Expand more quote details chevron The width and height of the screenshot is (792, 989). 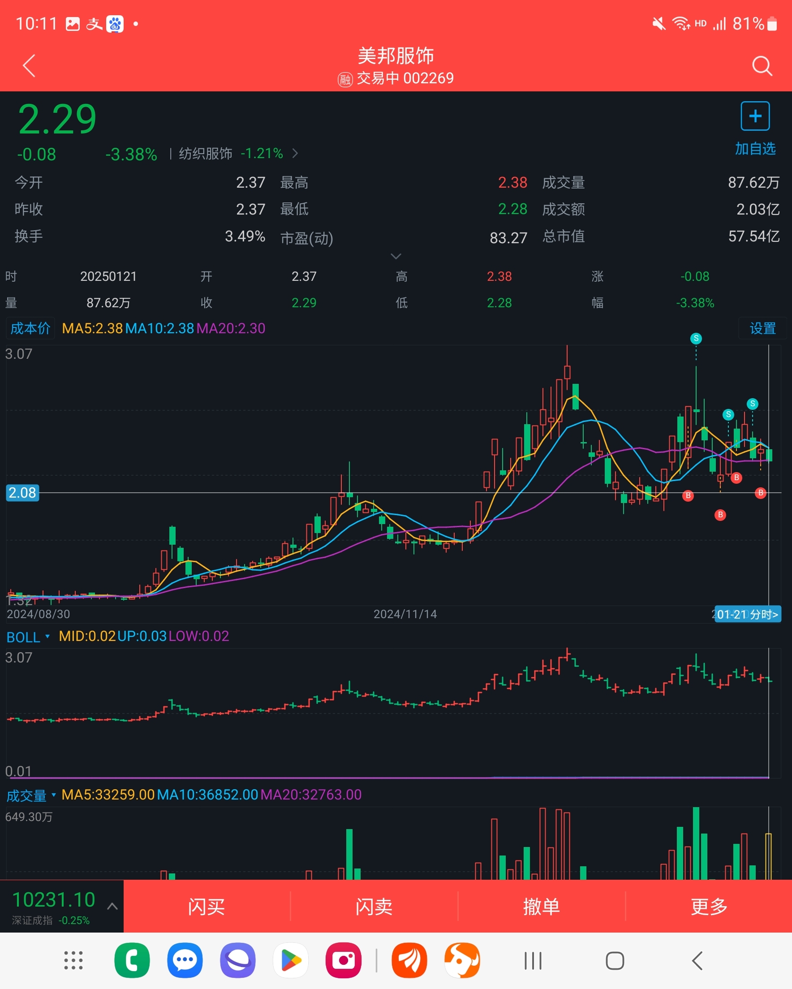coord(396,256)
